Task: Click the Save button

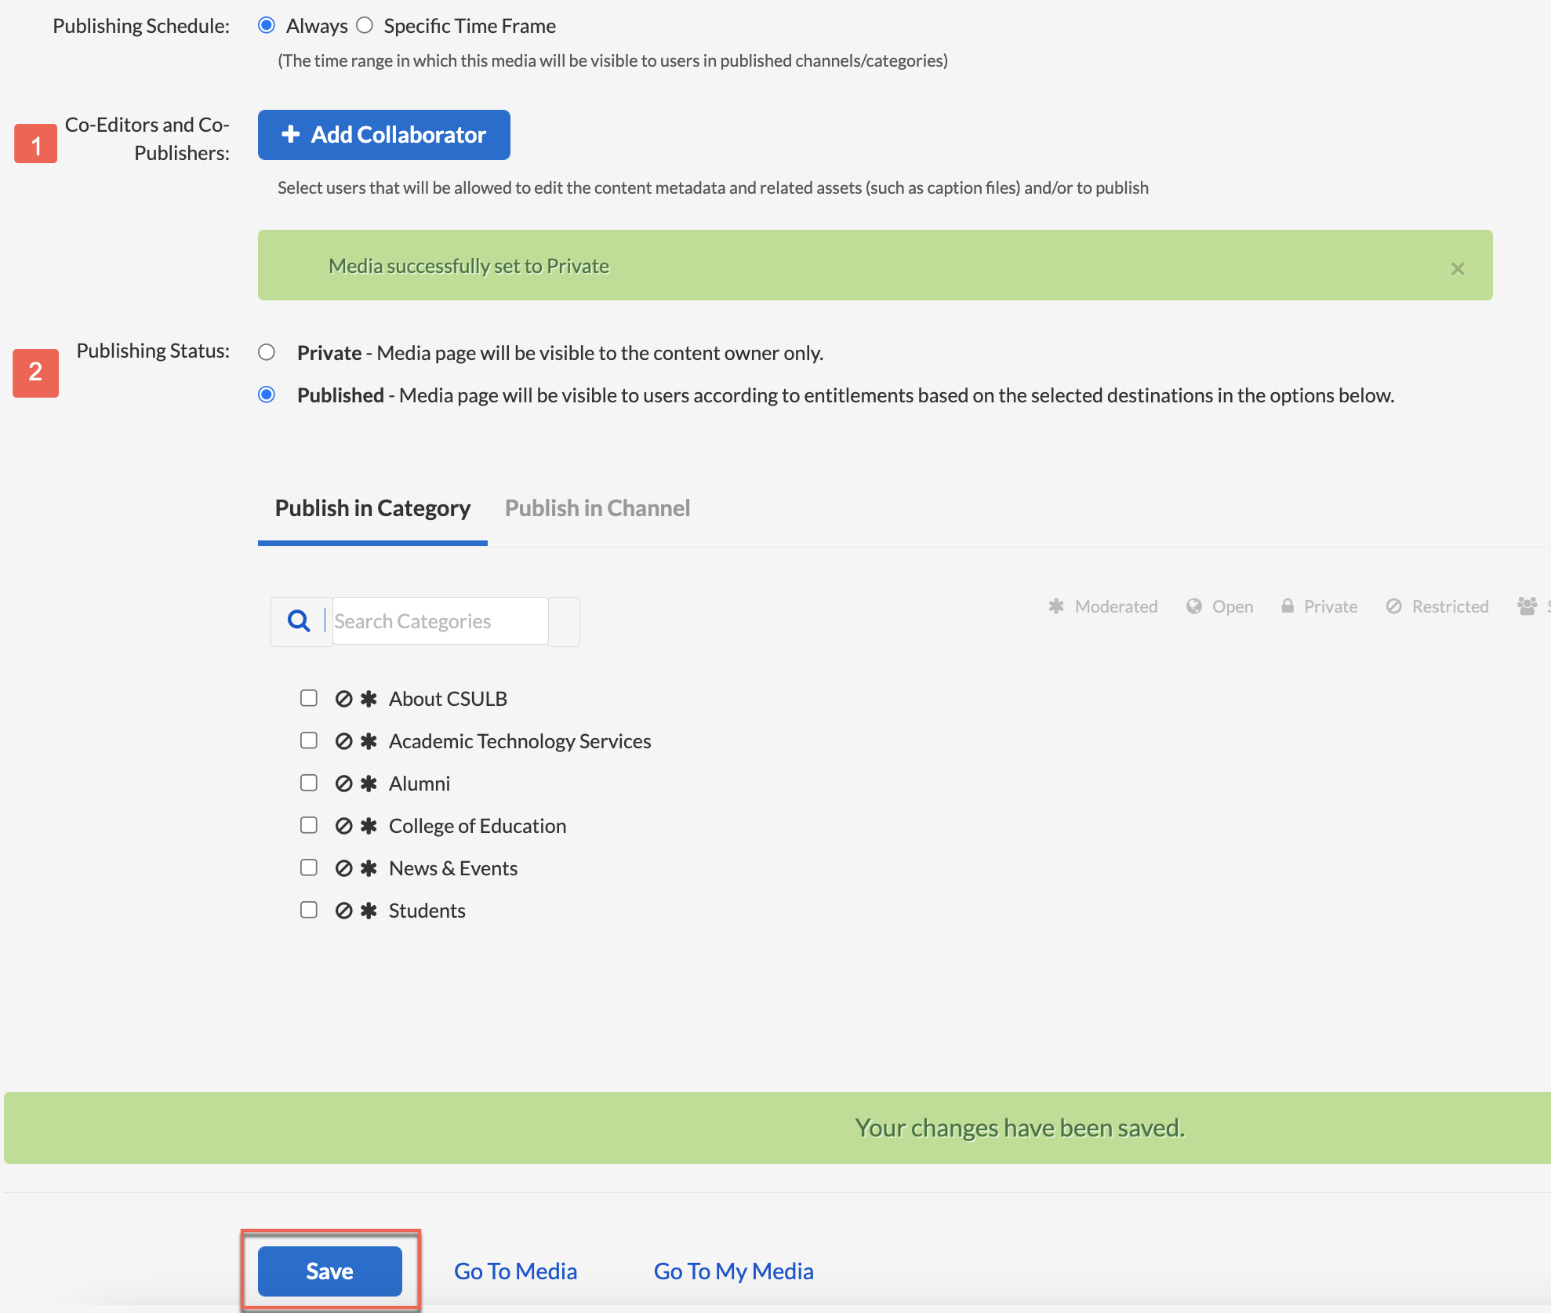Action: click(x=329, y=1270)
